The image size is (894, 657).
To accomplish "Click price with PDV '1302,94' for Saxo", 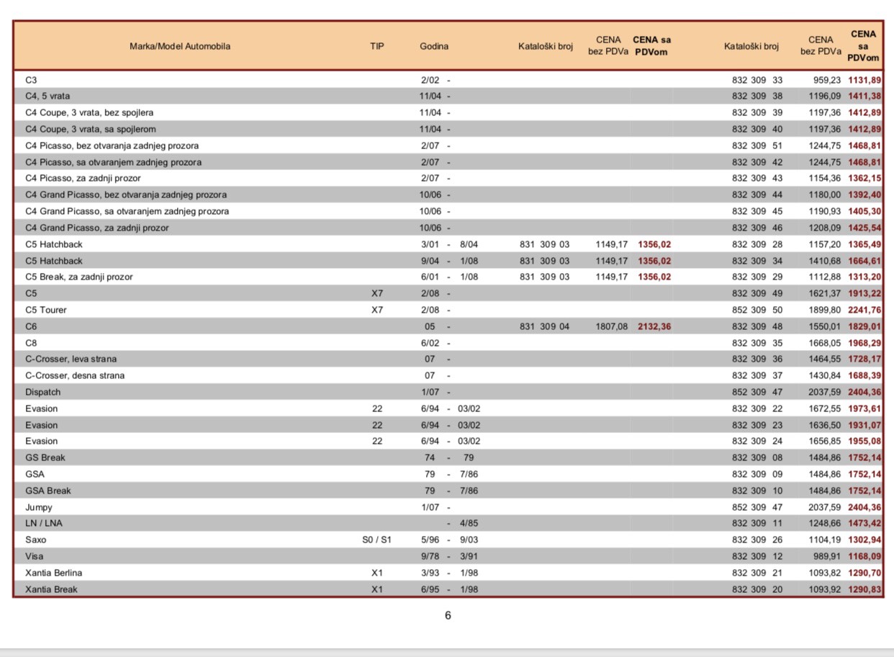I will click(865, 540).
